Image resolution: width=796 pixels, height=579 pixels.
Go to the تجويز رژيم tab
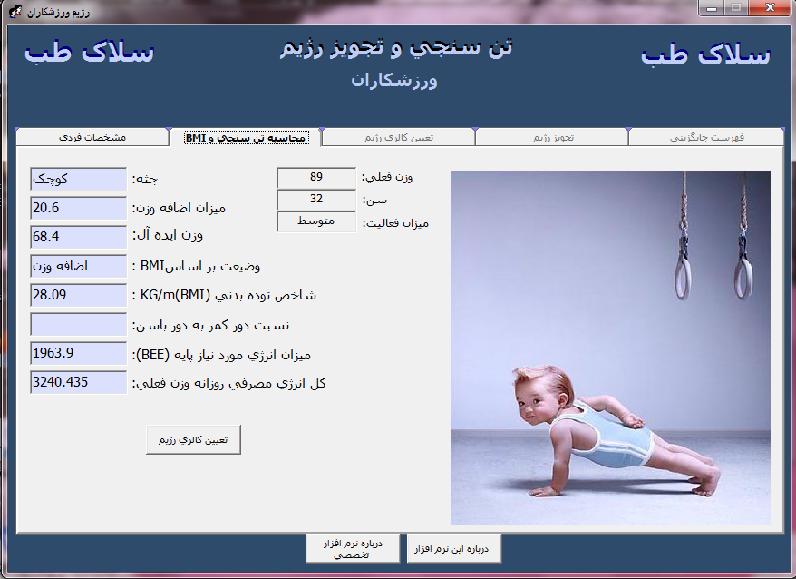tap(551, 137)
